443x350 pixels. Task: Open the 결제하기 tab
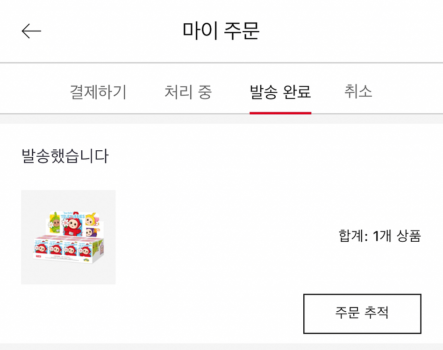(x=98, y=91)
